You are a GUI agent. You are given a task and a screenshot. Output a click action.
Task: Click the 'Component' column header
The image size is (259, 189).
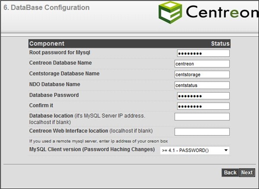coord(47,44)
